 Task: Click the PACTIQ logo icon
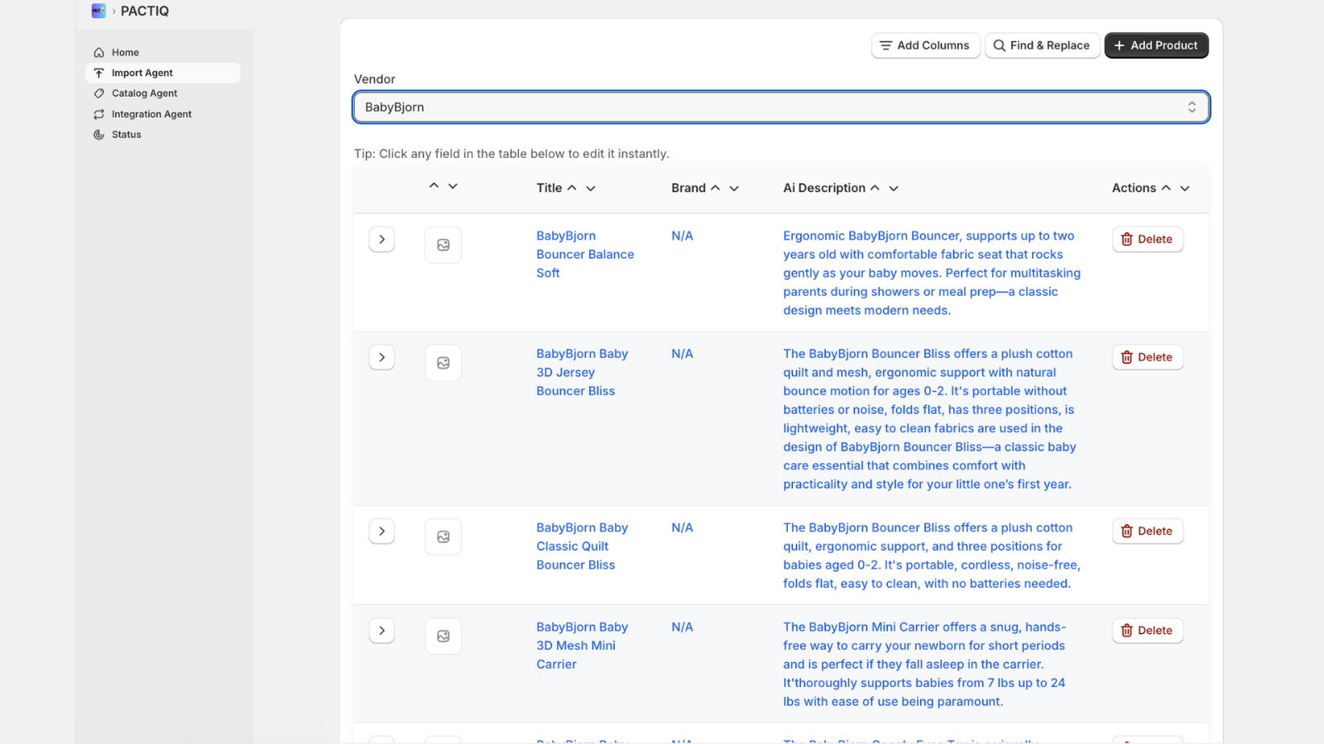pyautogui.click(x=98, y=11)
